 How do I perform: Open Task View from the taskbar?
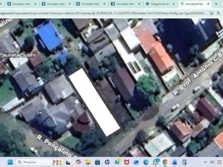(x=68, y=162)
